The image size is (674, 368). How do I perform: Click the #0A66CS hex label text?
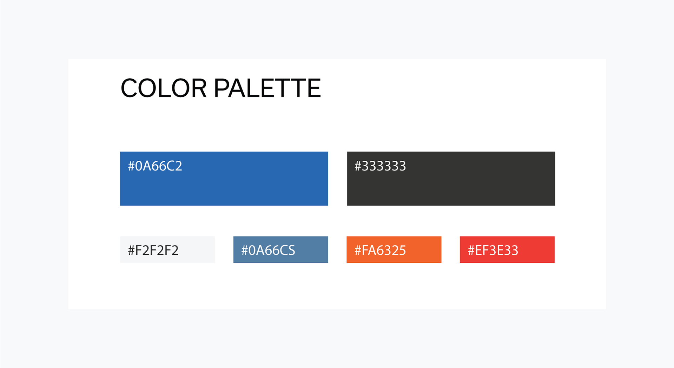(268, 250)
